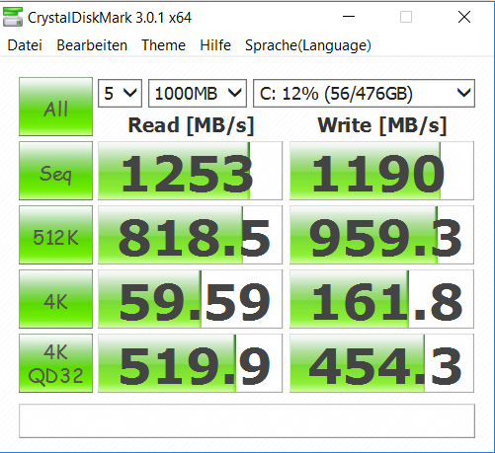Image resolution: width=495 pixels, height=453 pixels.
Task: Start the 512K benchmark test
Action: (x=55, y=235)
